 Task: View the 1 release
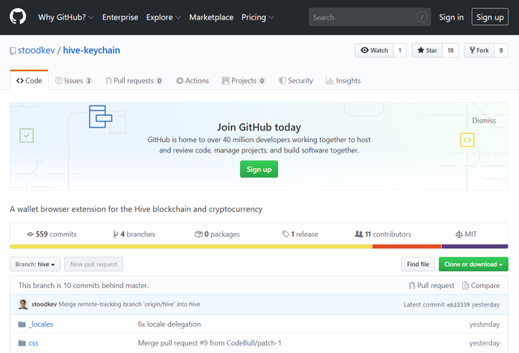tap(300, 235)
